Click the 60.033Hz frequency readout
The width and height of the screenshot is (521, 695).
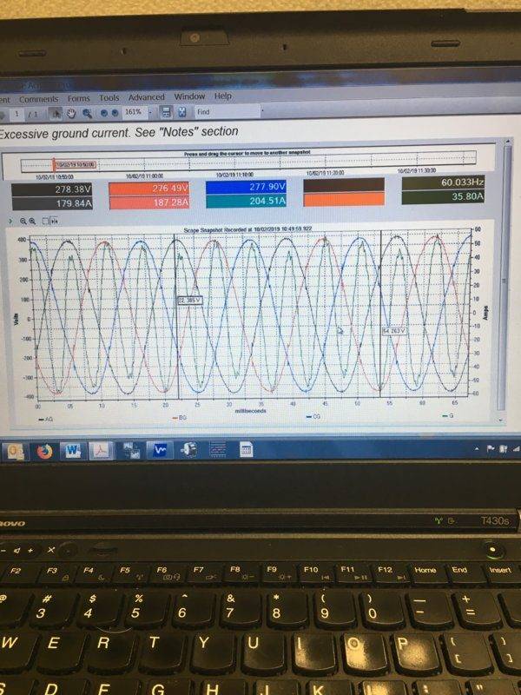[x=443, y=182]
